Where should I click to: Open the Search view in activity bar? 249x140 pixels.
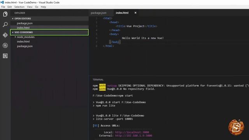click(5, 24)
